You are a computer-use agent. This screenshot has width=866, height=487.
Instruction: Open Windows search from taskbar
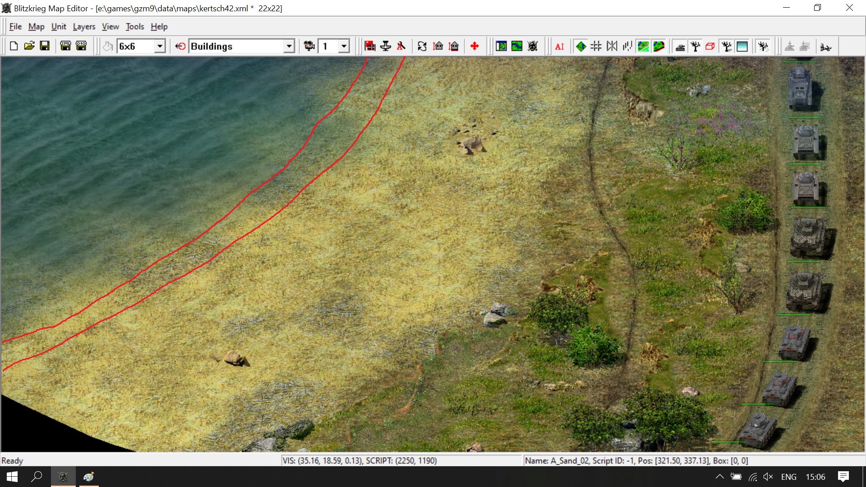click(x=37, y=477)
